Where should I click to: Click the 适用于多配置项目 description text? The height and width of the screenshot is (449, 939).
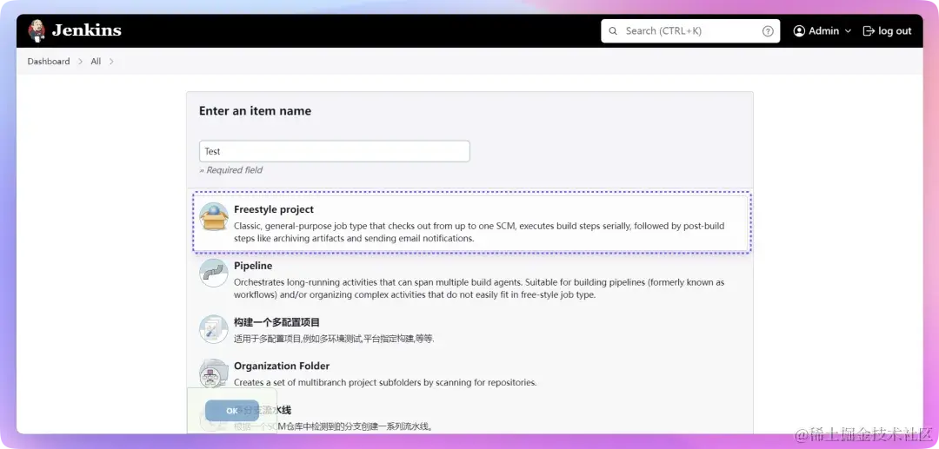[334, 339]
